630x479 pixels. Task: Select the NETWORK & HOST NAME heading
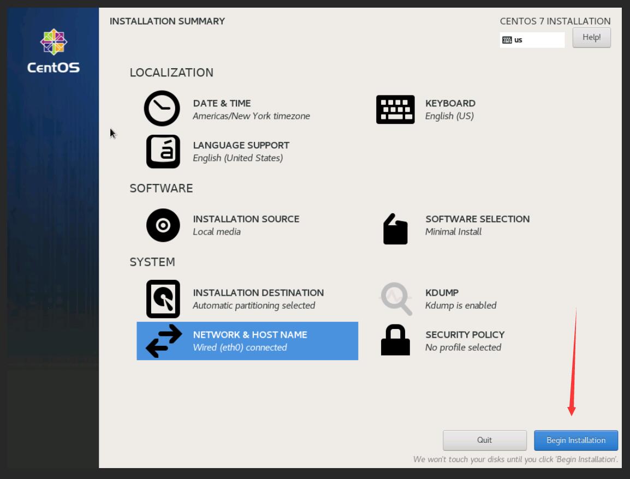pyautogui.click(x=250, y=334)
